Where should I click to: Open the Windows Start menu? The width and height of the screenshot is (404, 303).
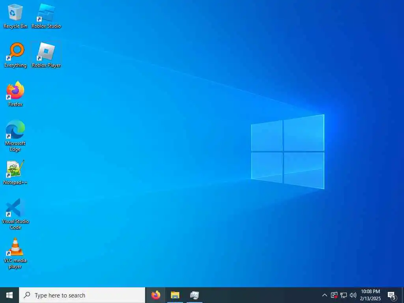pos(9,295)
